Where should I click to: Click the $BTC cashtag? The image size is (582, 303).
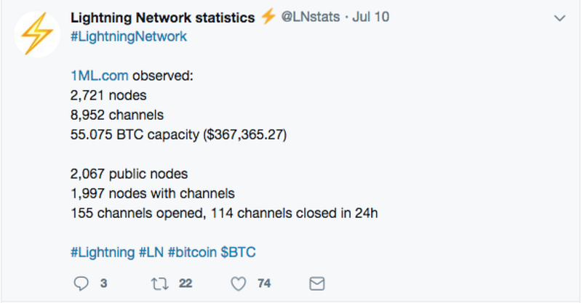[x=239, y=252]
